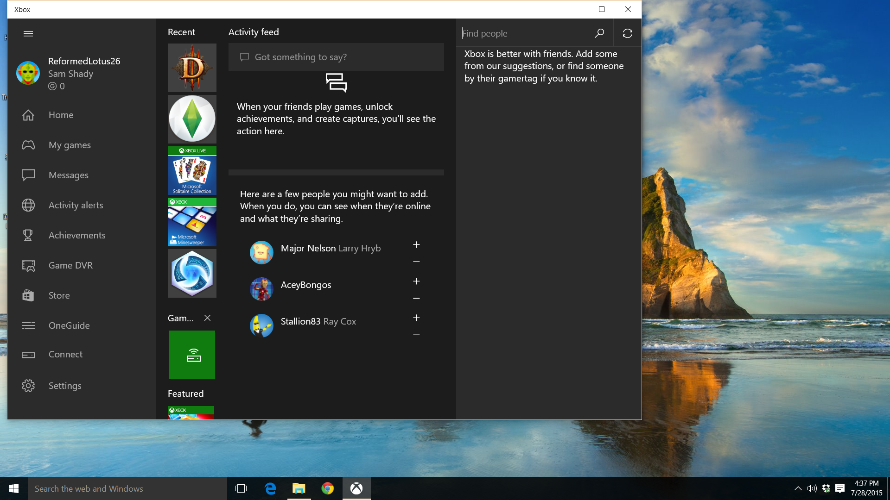Select Store from the sidebar menu
This screenshot has height=500, width=890.
pos(59,295)
